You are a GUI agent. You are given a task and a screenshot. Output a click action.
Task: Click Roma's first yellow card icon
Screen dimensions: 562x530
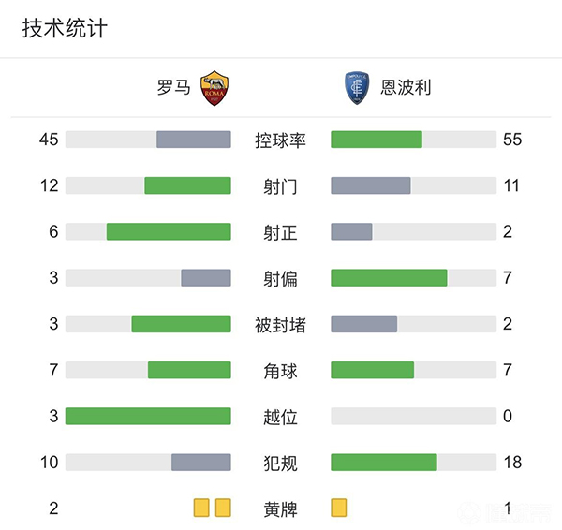point(201,508)
